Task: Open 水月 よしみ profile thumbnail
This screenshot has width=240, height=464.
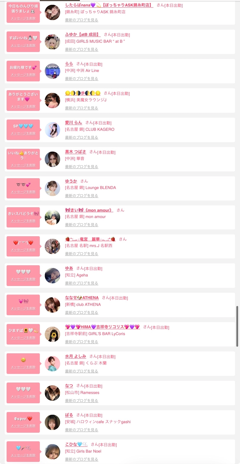Action: 53,363
